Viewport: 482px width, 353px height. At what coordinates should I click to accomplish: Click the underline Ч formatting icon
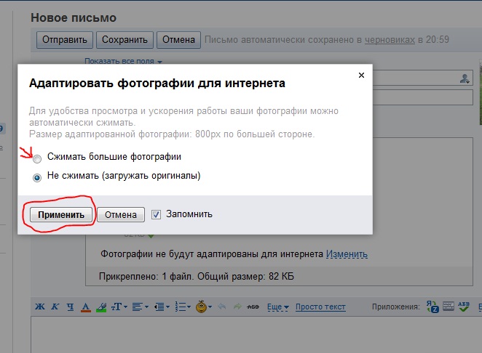click(x=70, y=307)
